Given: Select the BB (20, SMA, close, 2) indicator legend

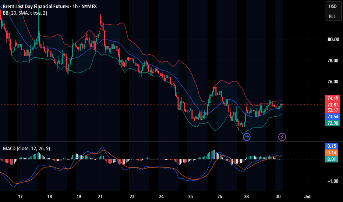Looking at the screenshot, I should pyautogui.click(x=25, y=13).
